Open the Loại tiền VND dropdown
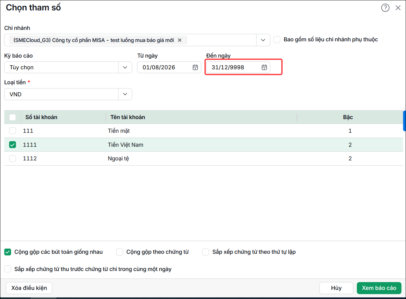 pyautogui.click(x=125, y=94)
